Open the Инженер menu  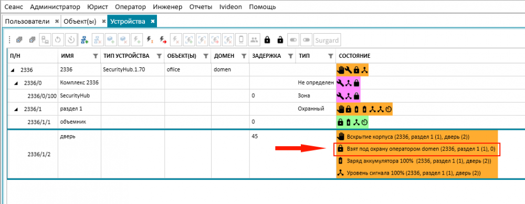point(169,7)
